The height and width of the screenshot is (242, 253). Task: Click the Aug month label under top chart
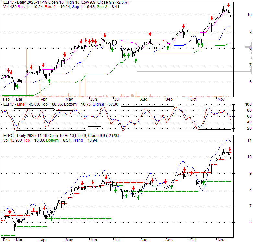pyautogui.click(x=144, y=99)
